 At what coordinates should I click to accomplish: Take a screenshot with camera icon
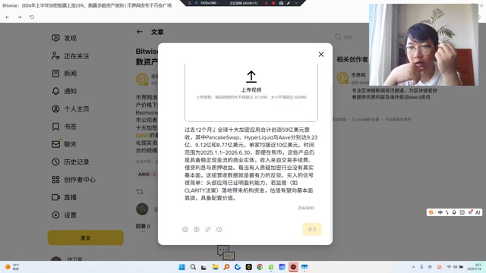click(281, 3)
